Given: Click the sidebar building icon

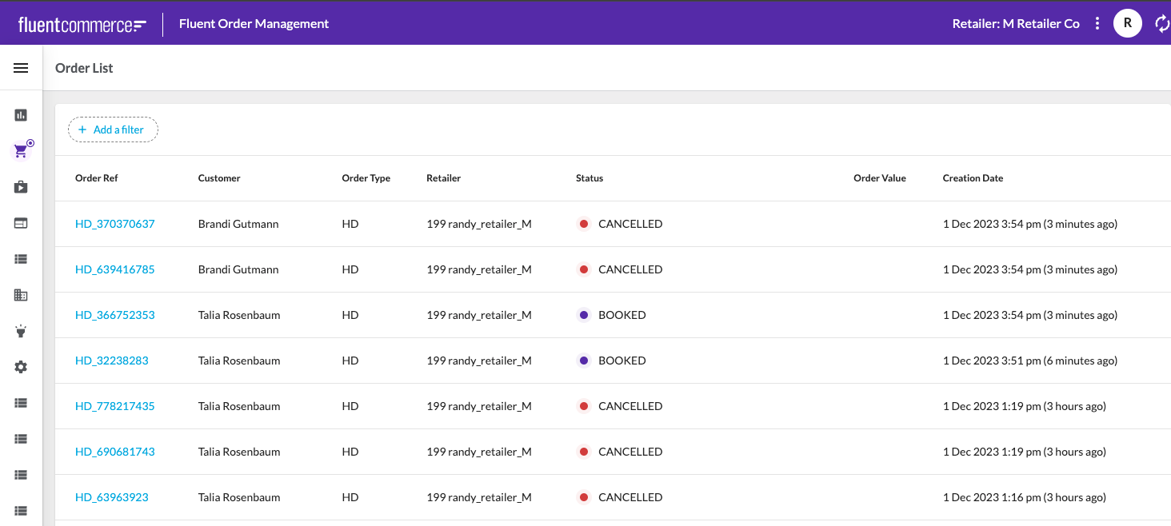Looking at the screenshot, I should tap(21, 295).
